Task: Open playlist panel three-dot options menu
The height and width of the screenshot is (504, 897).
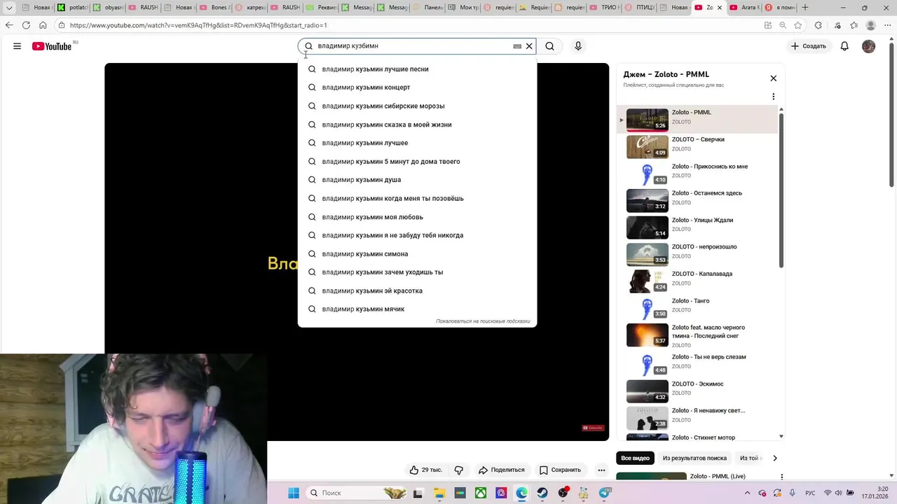Action: (x=773, y=97)
